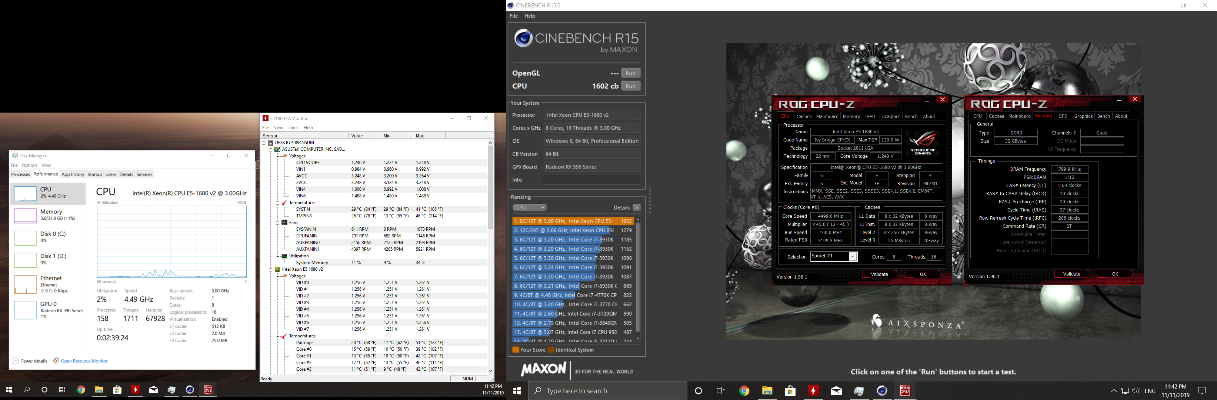Open the Processes tab in Task Manager
This screenshot has height=400, width=1217.
tap(20, 175)
